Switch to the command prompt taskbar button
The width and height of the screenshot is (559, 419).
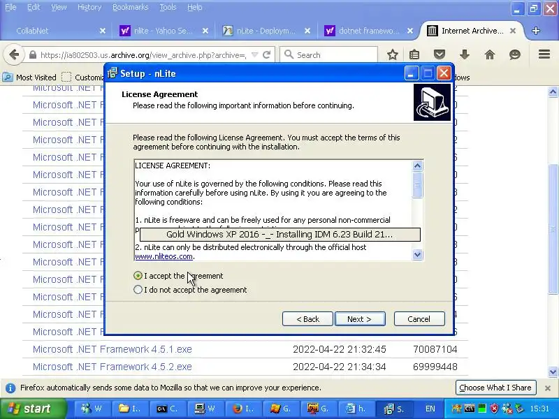(x=168, y=409)
